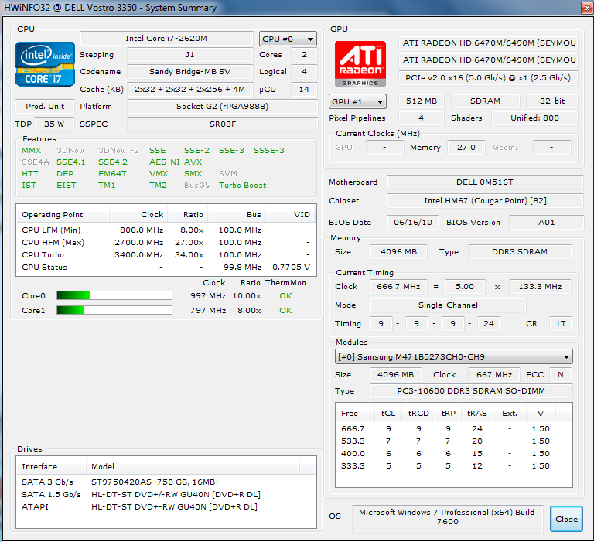Click the PCIe v2.0 x16 bus field
594x542 pixels.
point(488,77)
